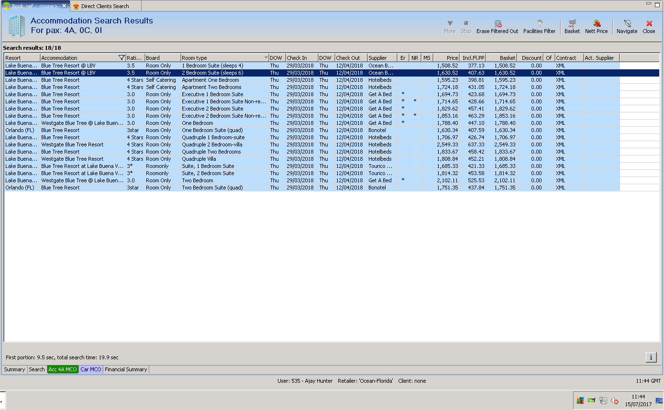Screen dimensions: 664x410
Task: Open the Navigate compass tool
Action: point(627,26)
